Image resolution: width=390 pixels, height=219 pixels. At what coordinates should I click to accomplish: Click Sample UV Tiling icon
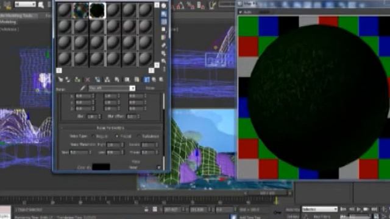pyautogui.click(x=164, y=30)
